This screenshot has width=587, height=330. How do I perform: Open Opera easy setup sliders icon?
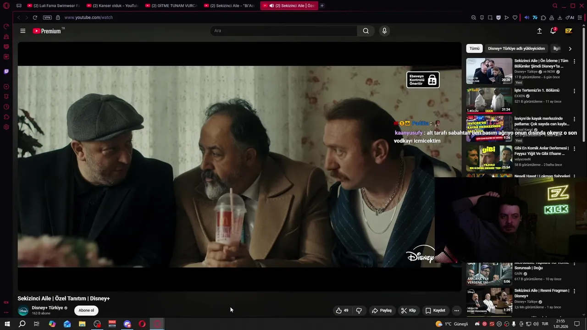[x=580, y=17]
